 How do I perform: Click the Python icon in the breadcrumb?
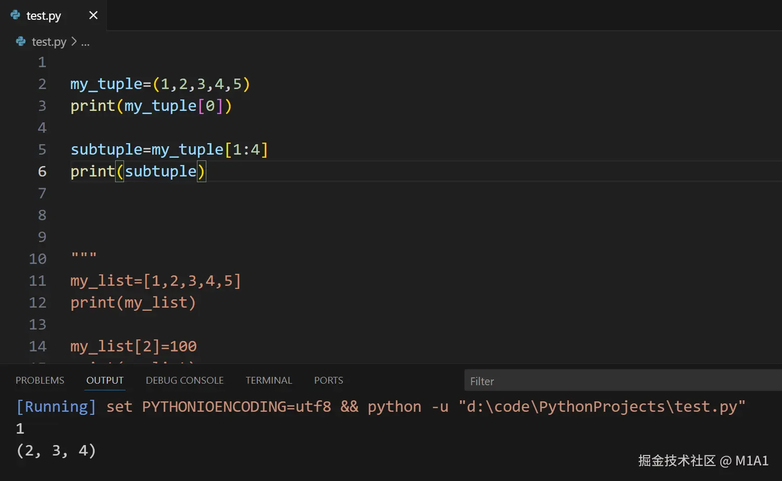pyautogui.click(x=21, y=42)
